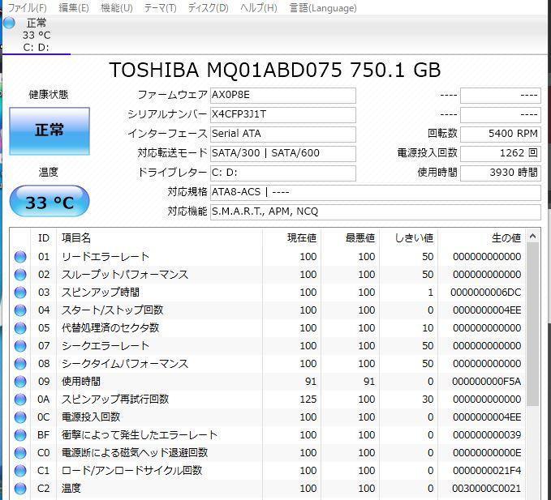
Task: Click the 項目名 column header
Action: 160,238
